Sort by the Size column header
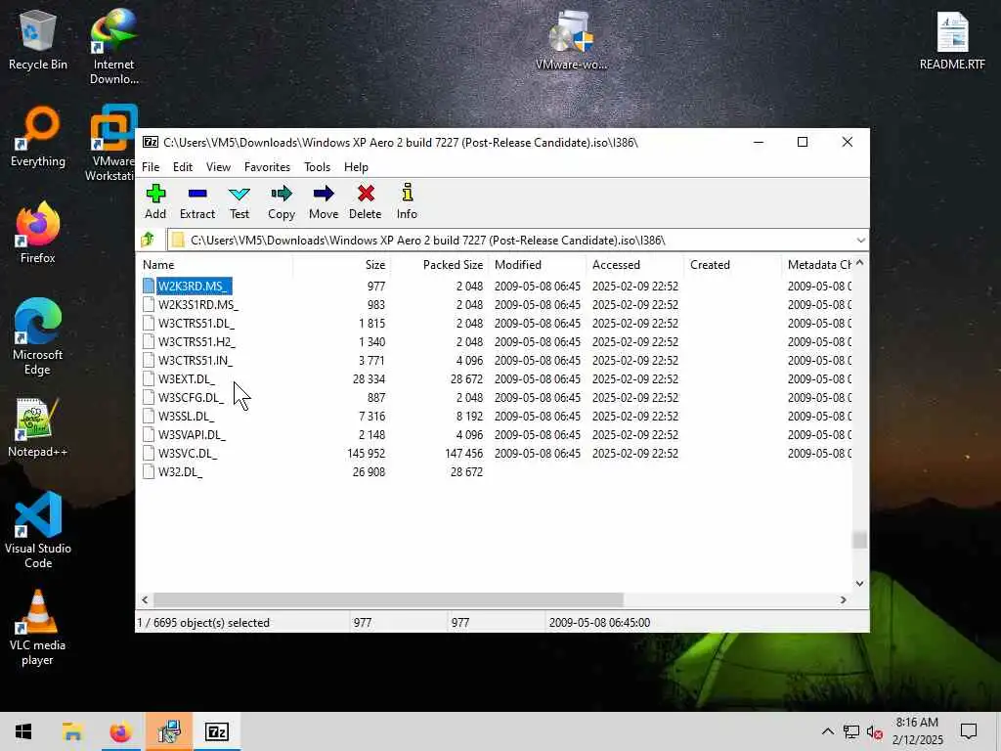The image size is (1001, 751). (341, 264)
